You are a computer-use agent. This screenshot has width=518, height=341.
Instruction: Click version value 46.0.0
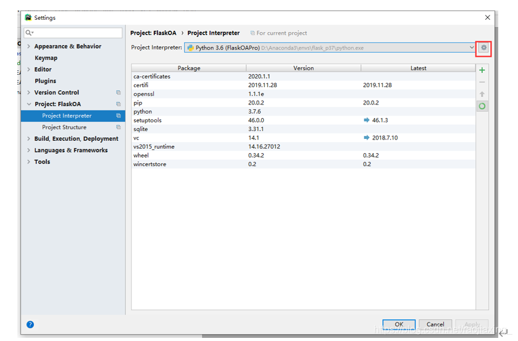click(256, 120)
